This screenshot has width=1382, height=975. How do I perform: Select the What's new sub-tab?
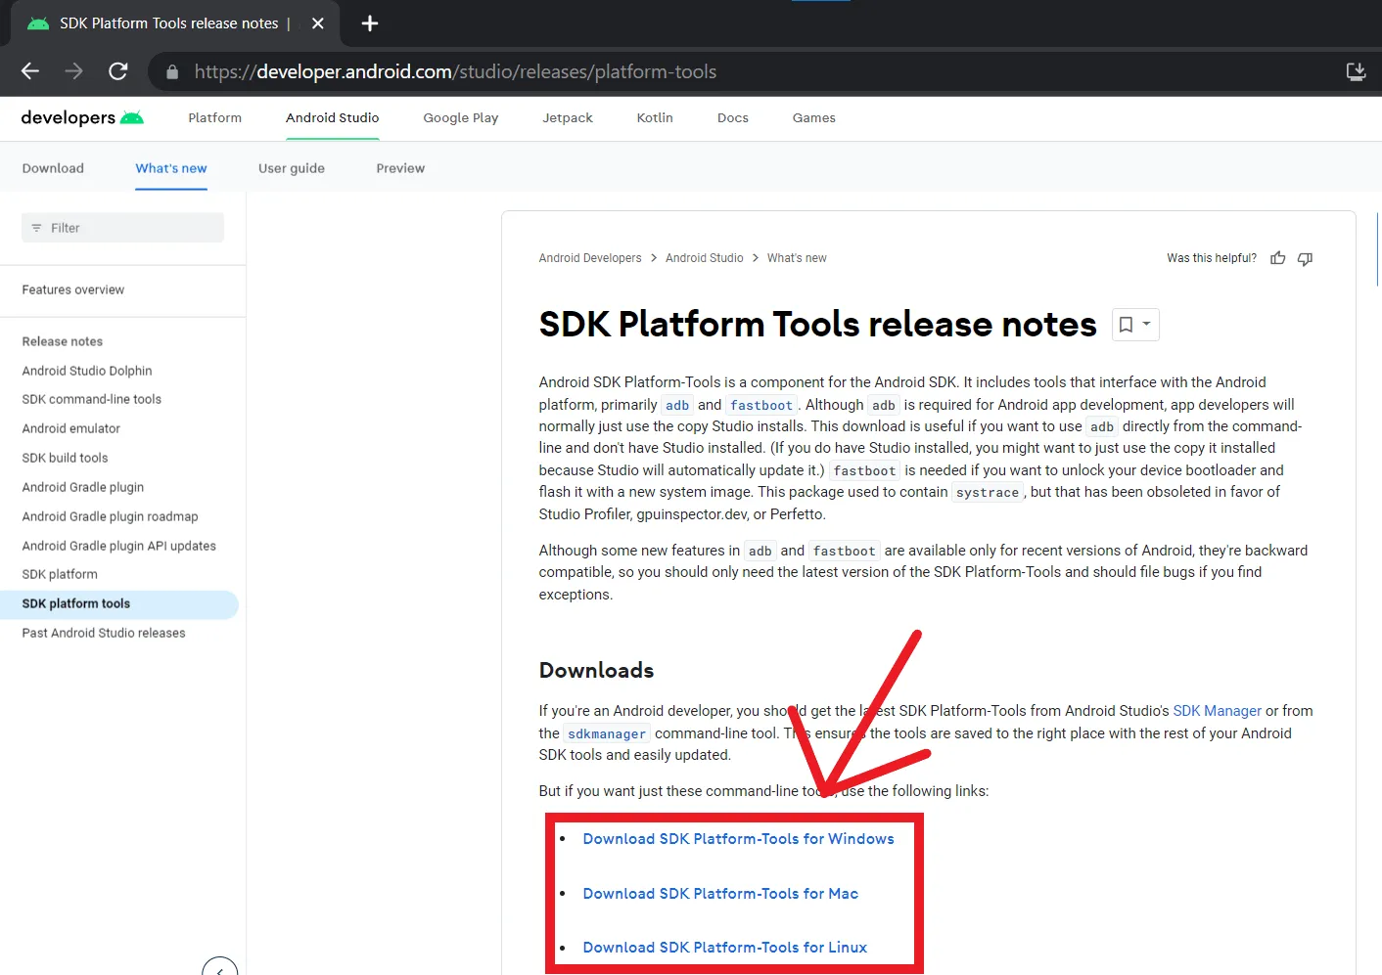click(171, 168)
